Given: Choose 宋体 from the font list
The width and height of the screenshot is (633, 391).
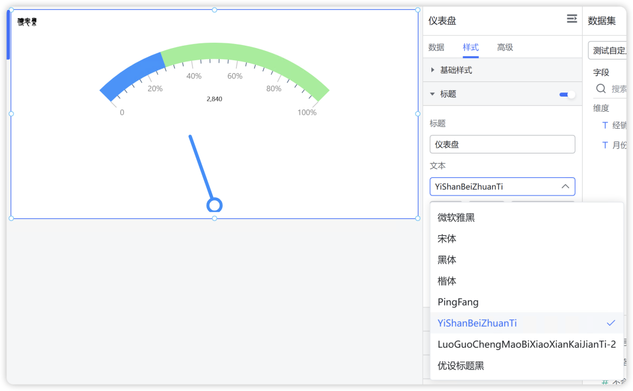Looking at the screenshot, I should (x=447, y=239).
